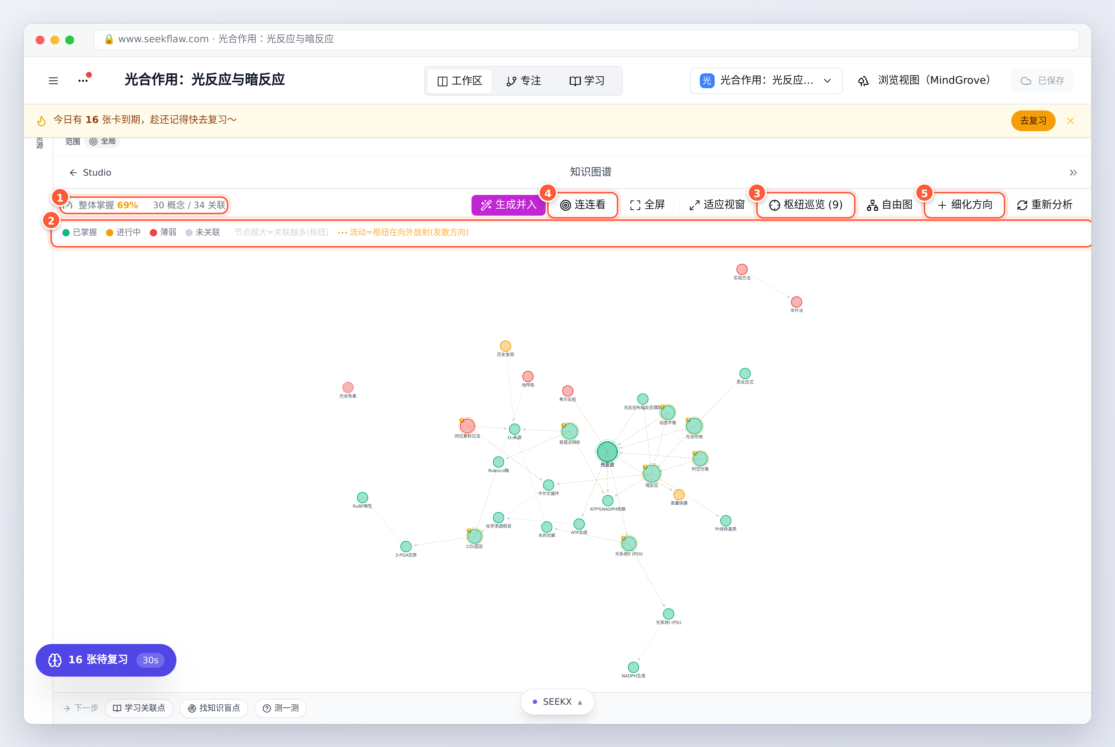
Task: Select the 光系统I (PSI) node
Action: (x=669, y=614)
